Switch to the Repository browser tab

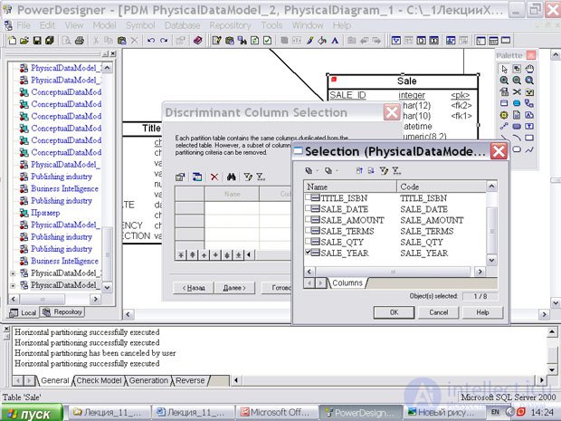tap(62, 312)
